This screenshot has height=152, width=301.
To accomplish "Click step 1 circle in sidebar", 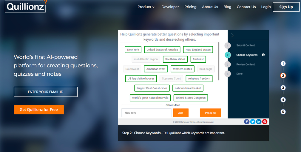I will pyautogui.click(x=228, y=45).
